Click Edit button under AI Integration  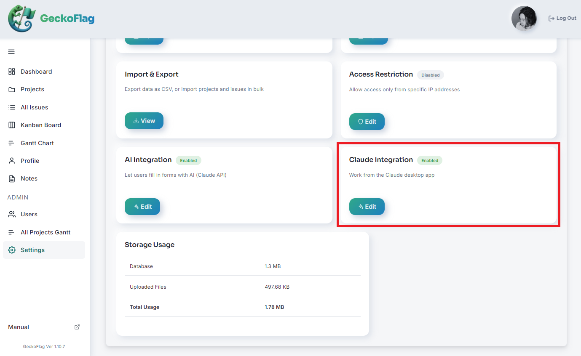[142, 207]
